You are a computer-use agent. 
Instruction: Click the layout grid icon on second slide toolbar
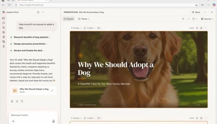point(201,118)
